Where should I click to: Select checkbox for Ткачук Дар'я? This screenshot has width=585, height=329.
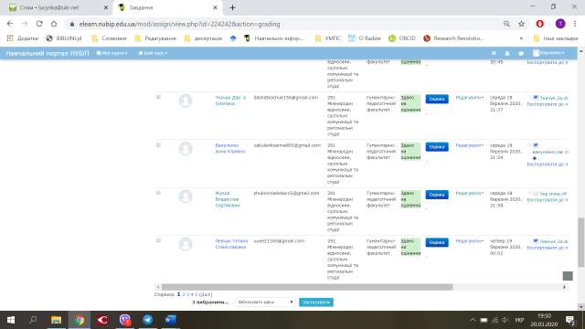coord(158,97)
